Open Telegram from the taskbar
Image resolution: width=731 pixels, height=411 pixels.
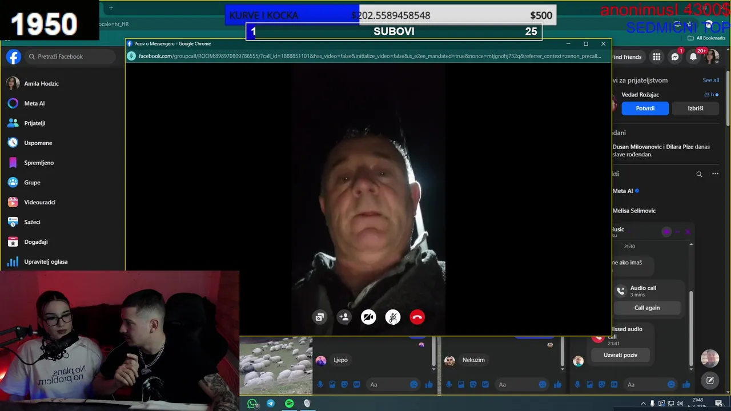click(271, 404)
